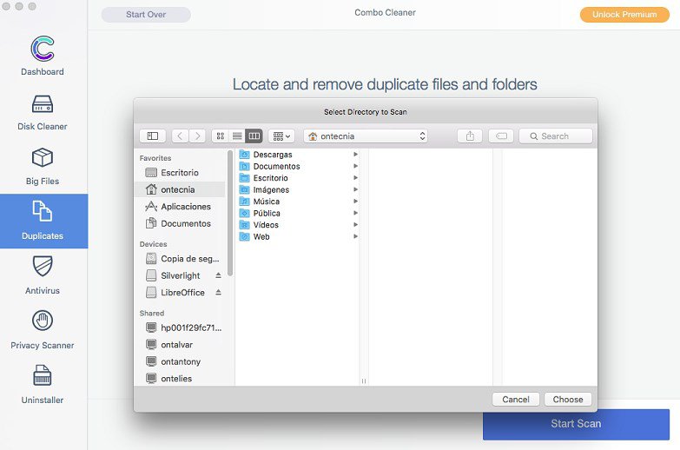Select ontecnia home in sidebar

pos(180,189)
